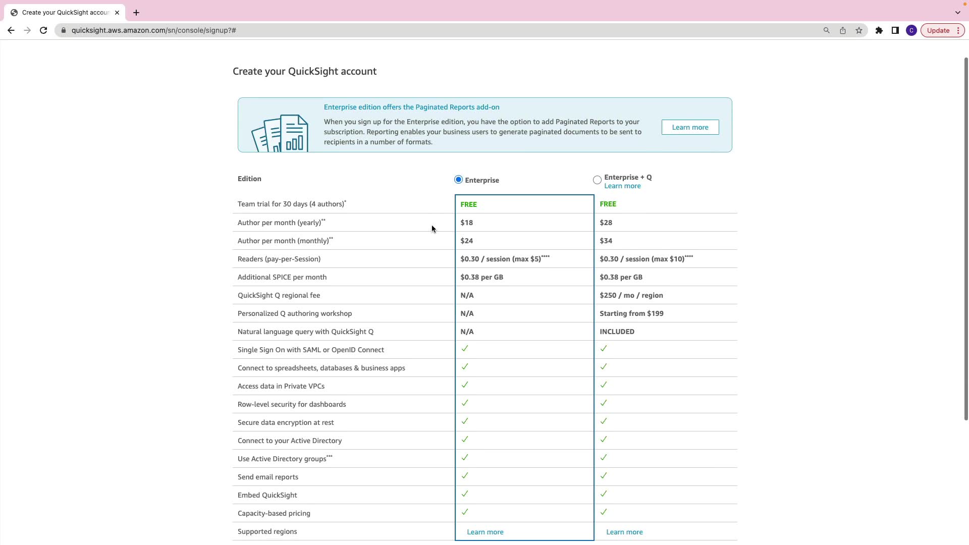Open the Learn more link under Enterprise + Q
Viewport: 969px width, 545px height.
[622, 186]
